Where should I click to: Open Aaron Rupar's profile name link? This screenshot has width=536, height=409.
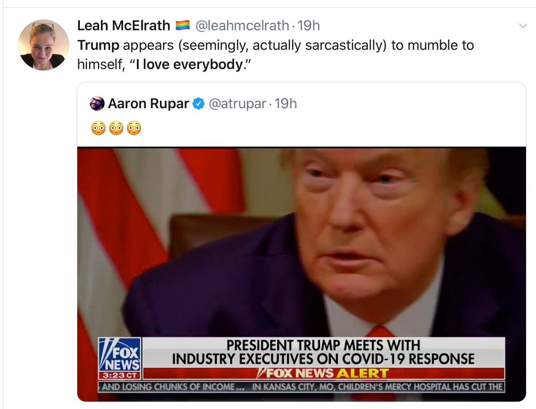pyautogui.click(x=148, y=103)
